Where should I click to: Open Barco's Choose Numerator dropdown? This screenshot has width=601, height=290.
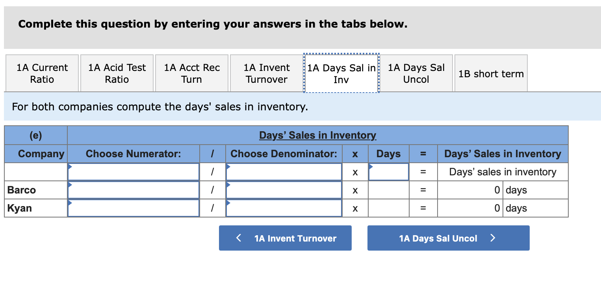[133, 190]
